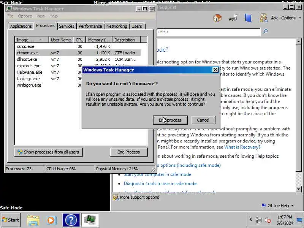Image resolution: width=304 pixels, height=228 pixels.
Task: Switch to the Users tab
Action: 137,26
